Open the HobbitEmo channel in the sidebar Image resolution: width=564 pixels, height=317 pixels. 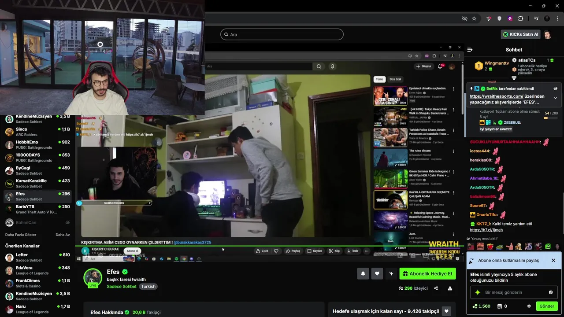click(37, 144)
